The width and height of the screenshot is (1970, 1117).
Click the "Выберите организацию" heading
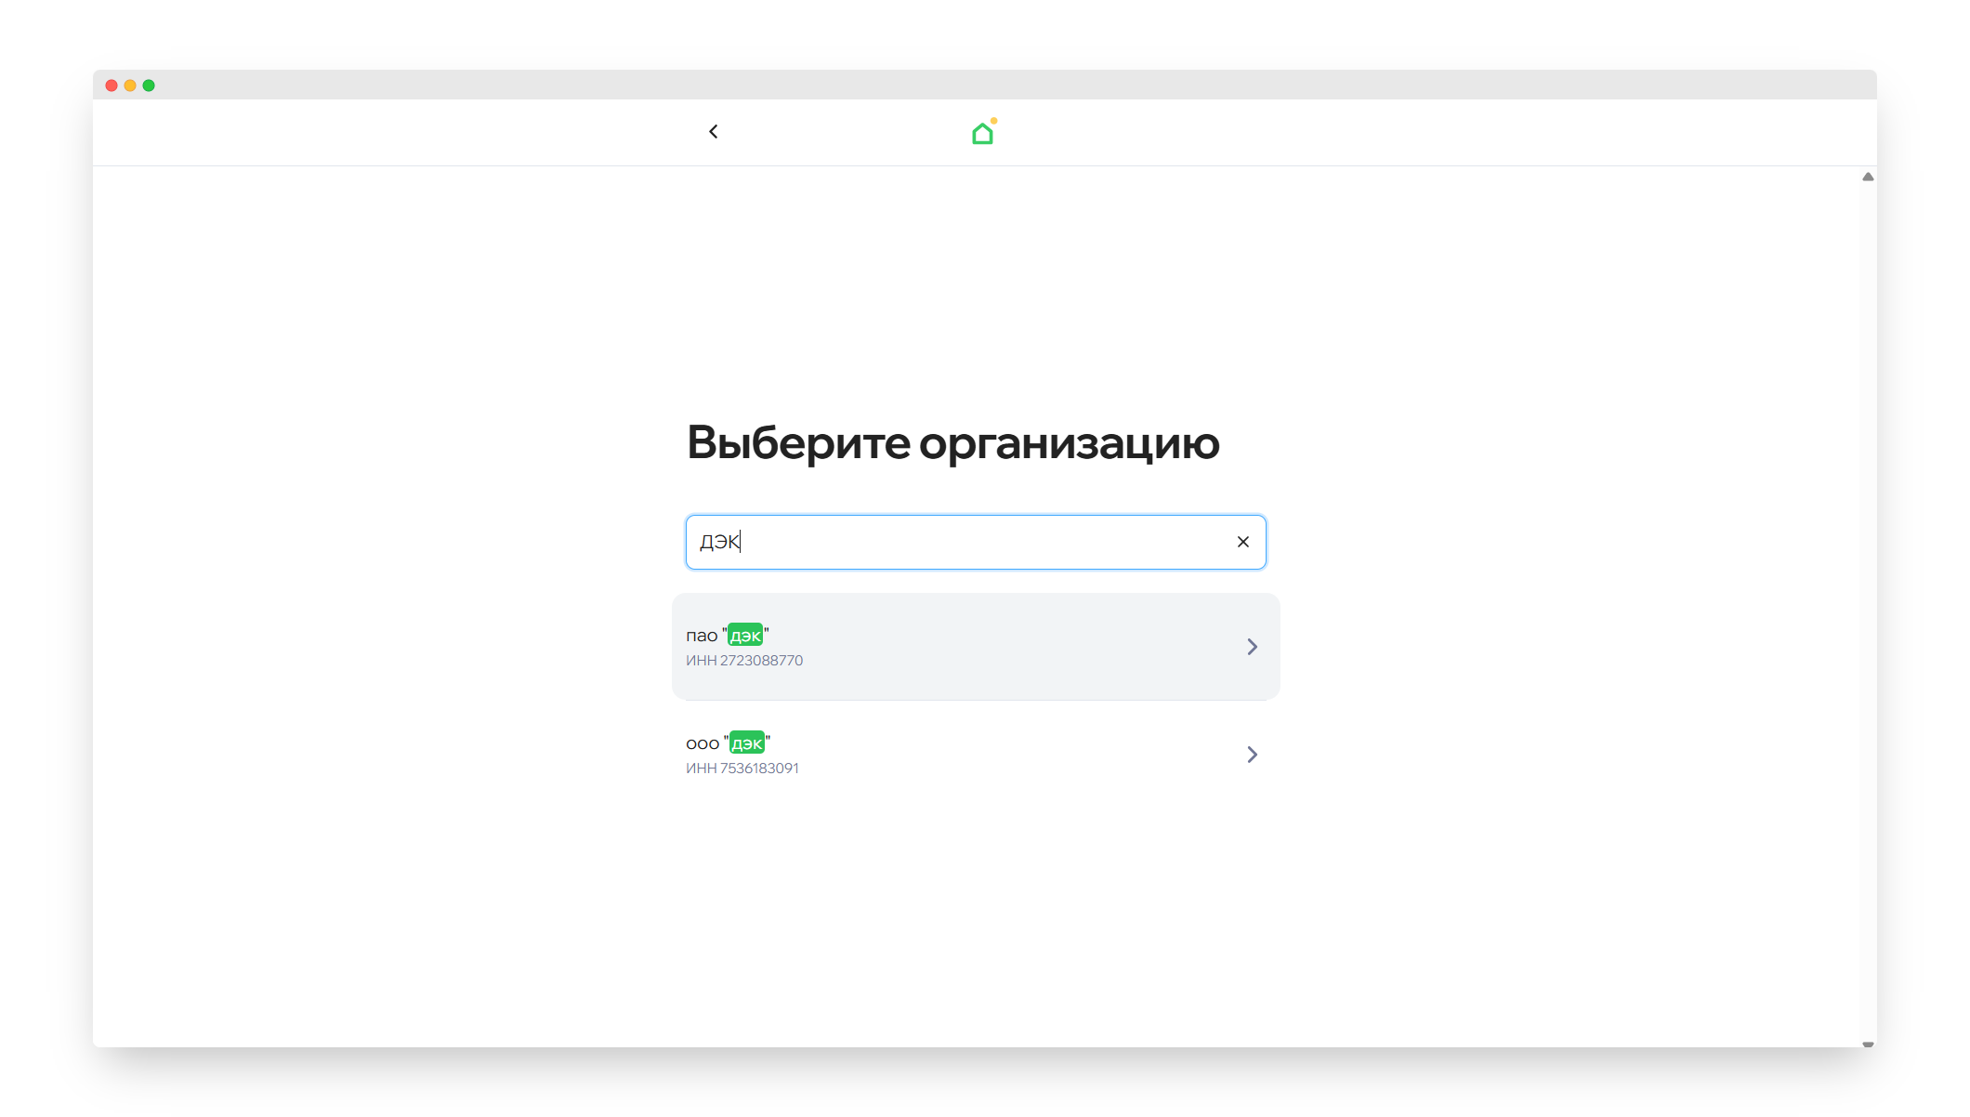coord(952,442)
